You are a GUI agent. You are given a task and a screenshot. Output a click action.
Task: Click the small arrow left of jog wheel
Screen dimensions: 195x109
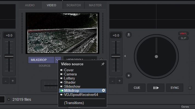125,56
